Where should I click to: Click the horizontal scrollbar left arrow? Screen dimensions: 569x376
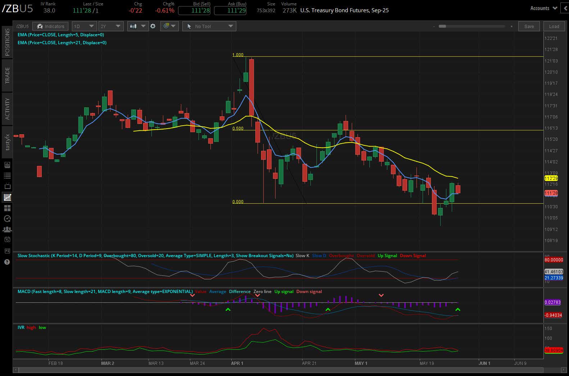pyautogui.click(x=16, y=370)
